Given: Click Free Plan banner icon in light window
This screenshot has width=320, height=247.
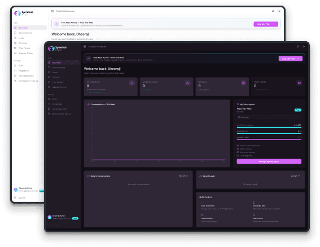Looking at the screenshot, I should tap(56, 24).
